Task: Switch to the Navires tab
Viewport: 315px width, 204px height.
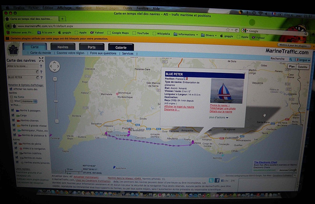Action: 63,47
